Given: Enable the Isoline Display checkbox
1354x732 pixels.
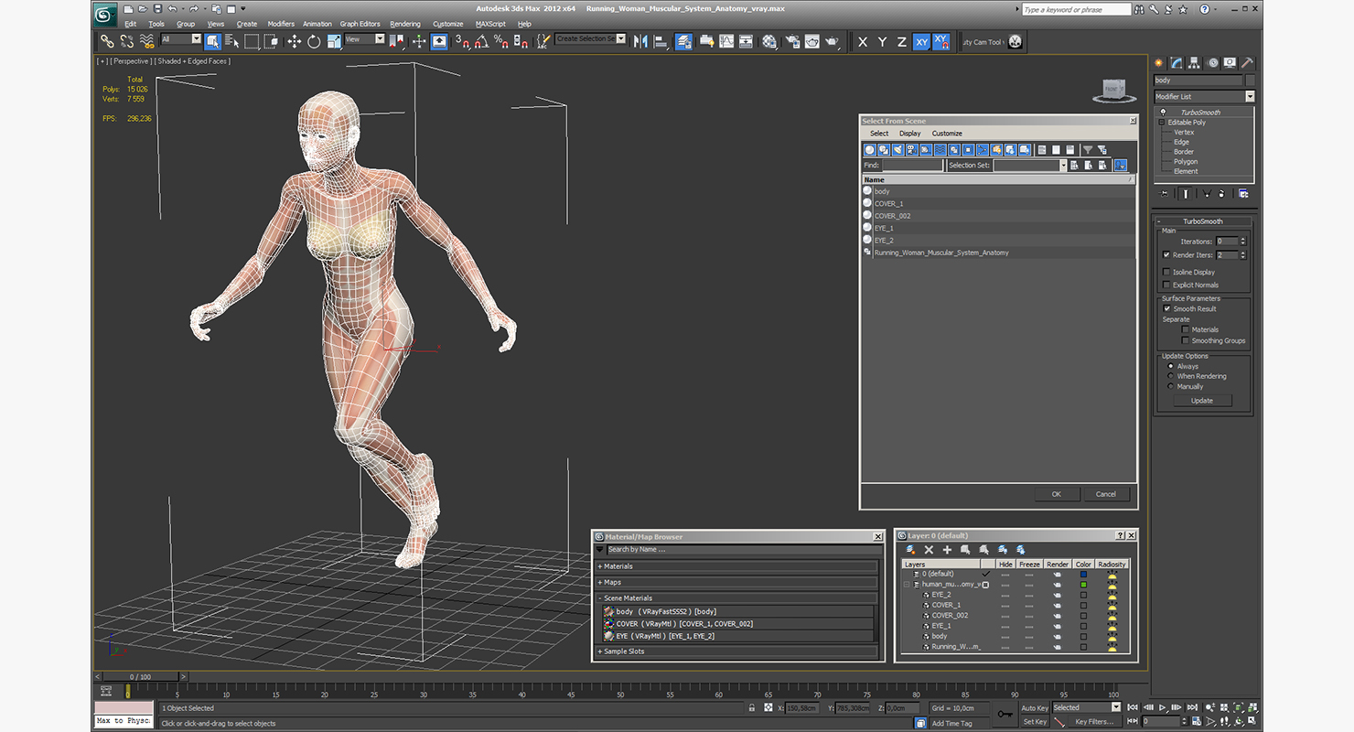Looking at the screenshot, I should click(1166, 272).
